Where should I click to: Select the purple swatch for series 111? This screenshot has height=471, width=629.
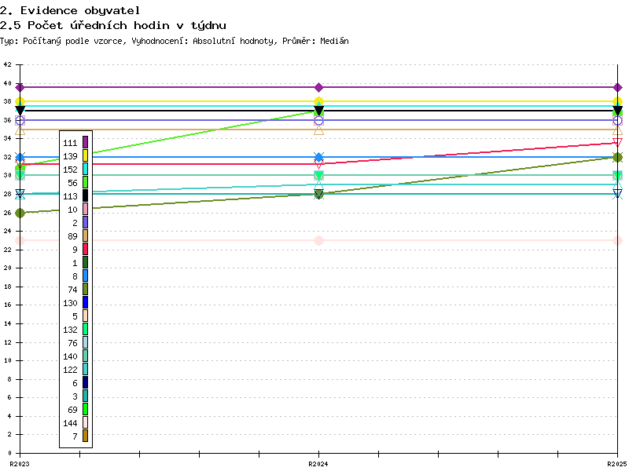(x=85, y=142)
